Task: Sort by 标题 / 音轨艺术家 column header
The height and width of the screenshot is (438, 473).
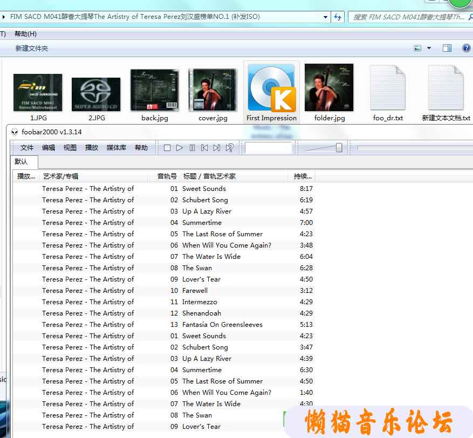Action: [x=234, y=176]
